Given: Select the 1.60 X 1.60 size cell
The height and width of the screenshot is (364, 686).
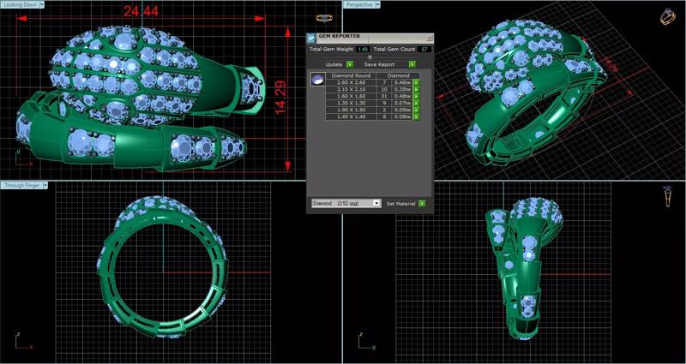Looking at the screenshot, I should [351, 96].
